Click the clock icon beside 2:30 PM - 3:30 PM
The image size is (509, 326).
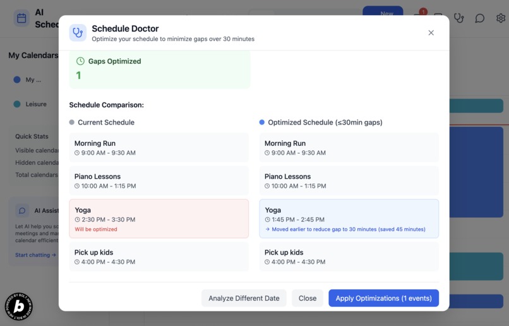point(77,219)
